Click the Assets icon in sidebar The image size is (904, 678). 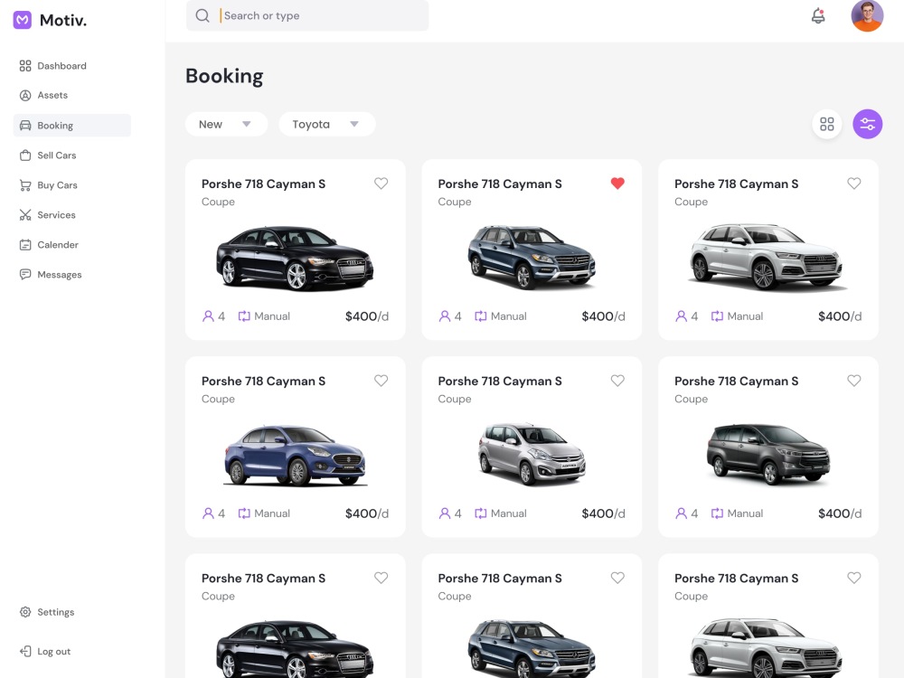point(25,96)
